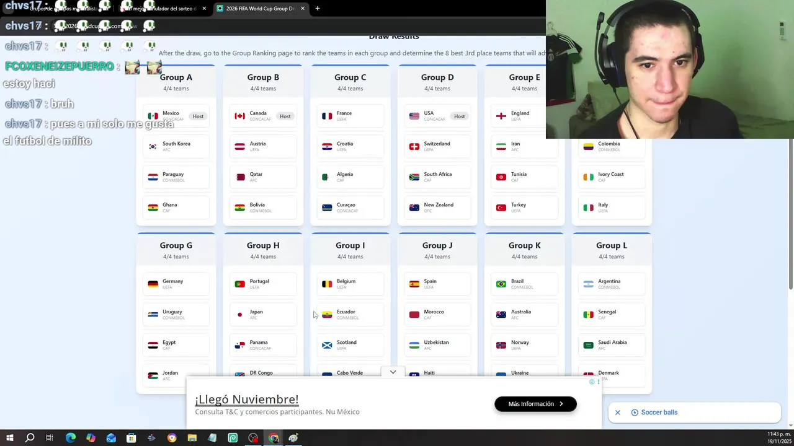Select Senegal in Group L
Viewport: 794px width, 446px height.
(612, 315)
